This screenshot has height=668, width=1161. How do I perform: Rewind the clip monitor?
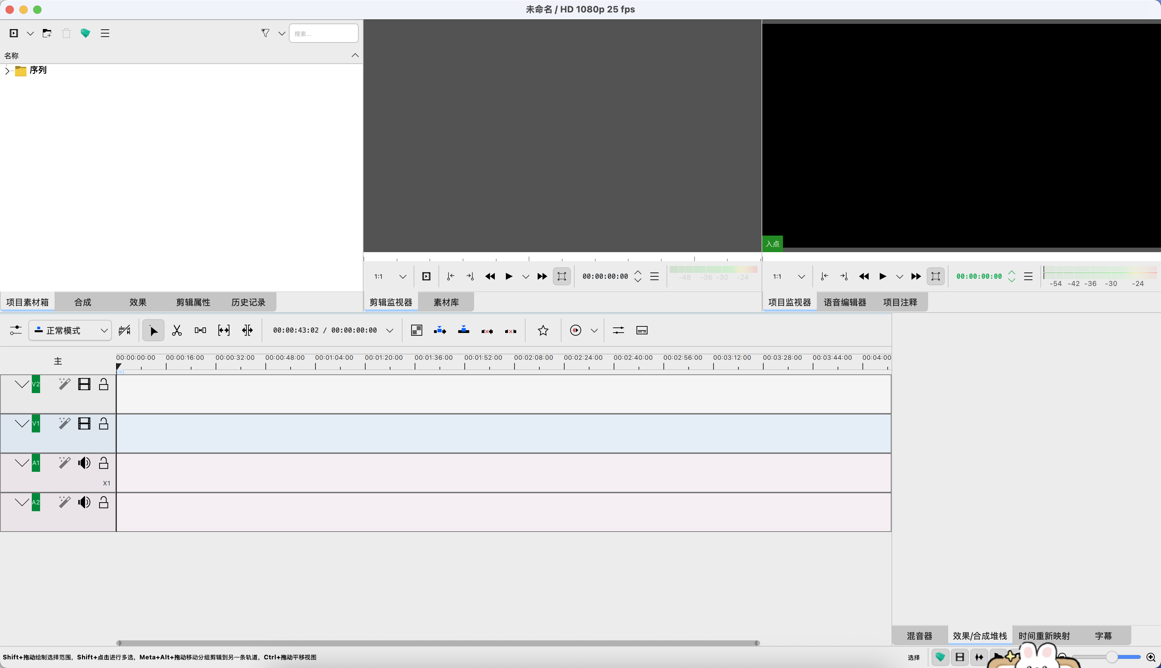point(490,276)
